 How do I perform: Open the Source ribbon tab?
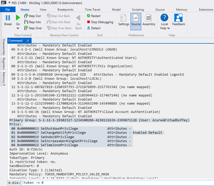tap(160, 10)
